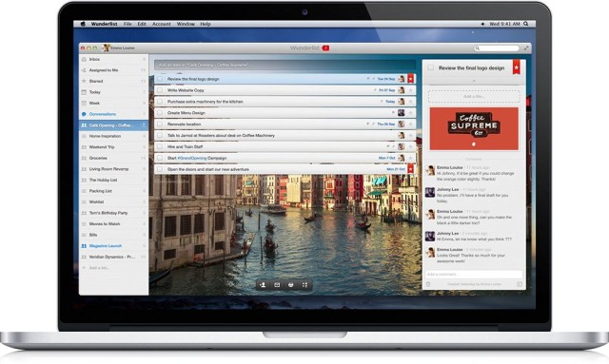Viewport: 609px width, 364px height.
Task: Open the Movies to Watch list
Action: click(x=113, y=224)
